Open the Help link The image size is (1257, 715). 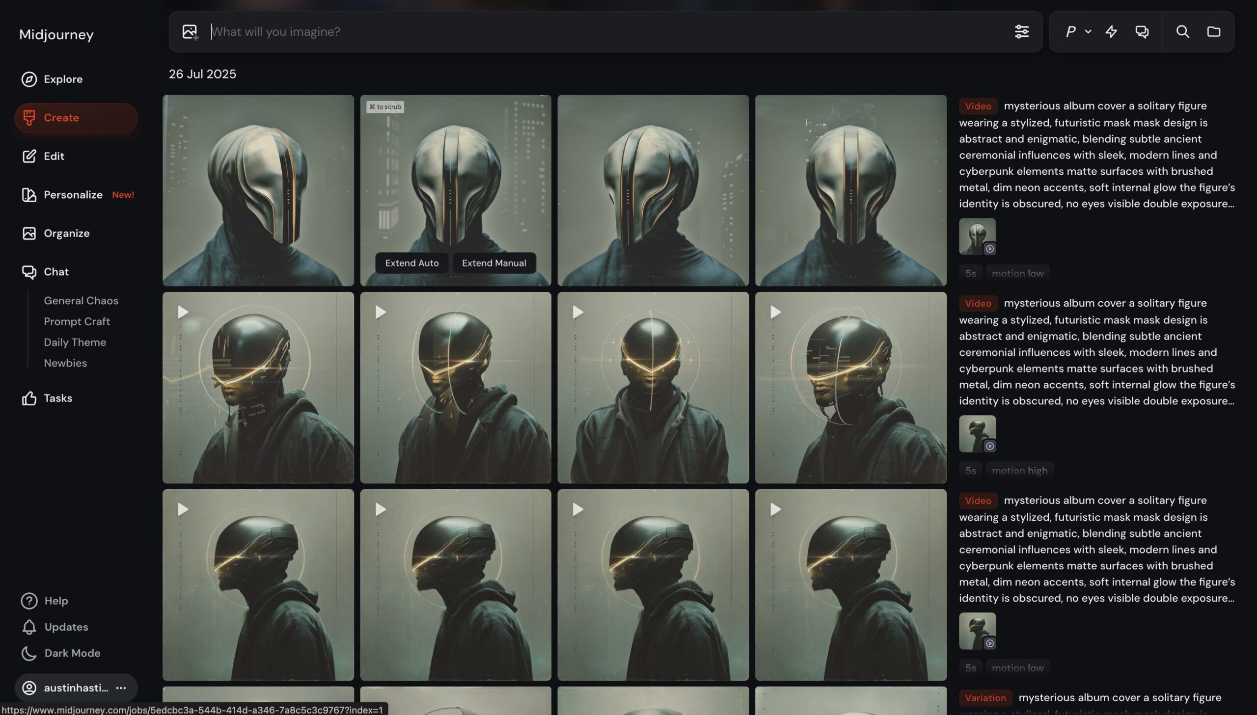pos(56,601)
